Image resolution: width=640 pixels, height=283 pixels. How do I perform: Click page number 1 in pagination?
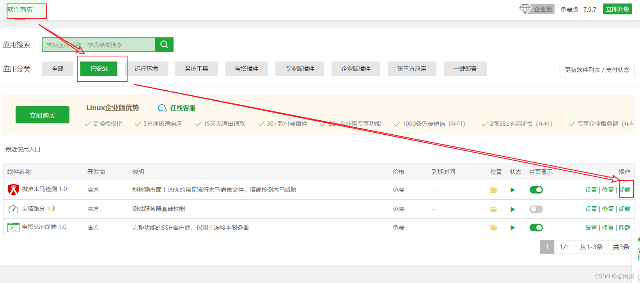pos(547,247)
